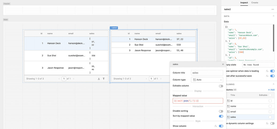Sort table2 by email header

[158, 33]
